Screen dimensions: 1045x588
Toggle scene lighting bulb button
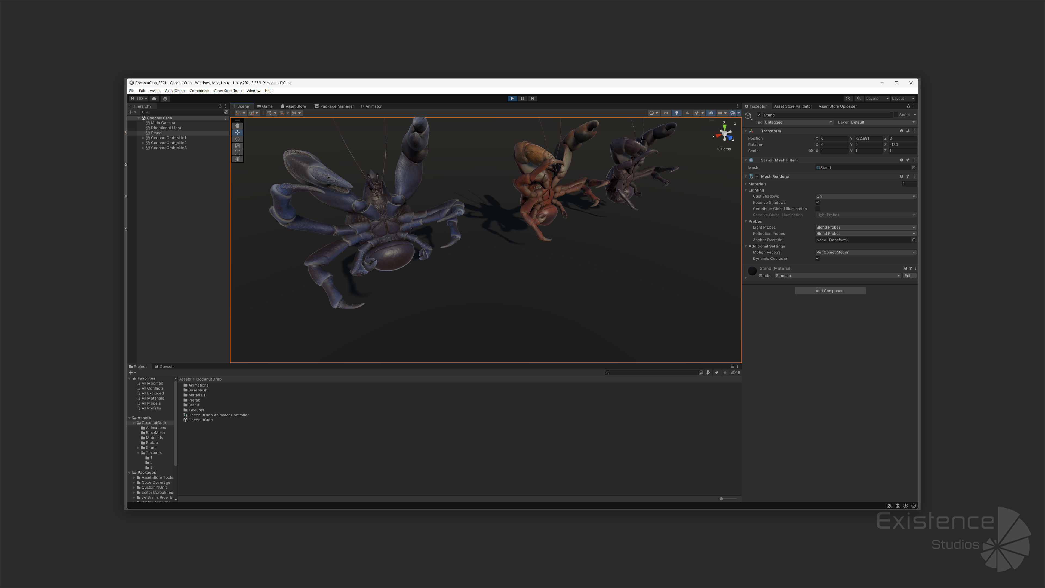(676, 113)
